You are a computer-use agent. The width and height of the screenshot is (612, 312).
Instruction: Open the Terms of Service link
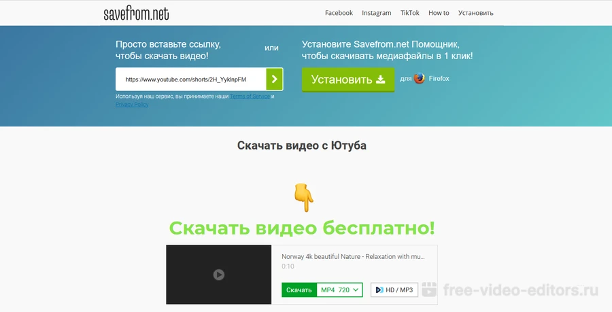point(250,97)
